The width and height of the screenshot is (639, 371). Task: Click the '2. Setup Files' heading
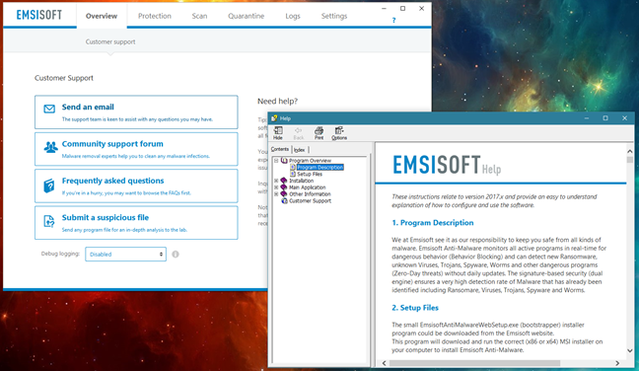(x=415, y=308)
